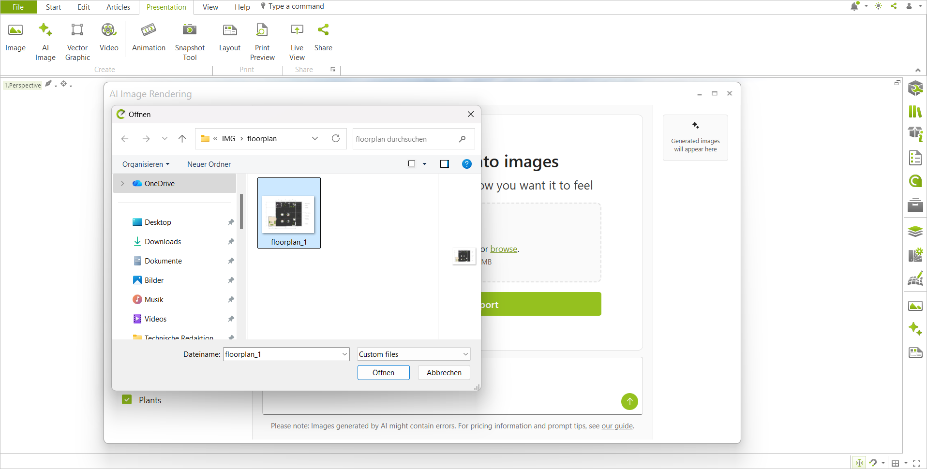
Task: Open the layers sidebar panel
Action: (x=915, y=231)
